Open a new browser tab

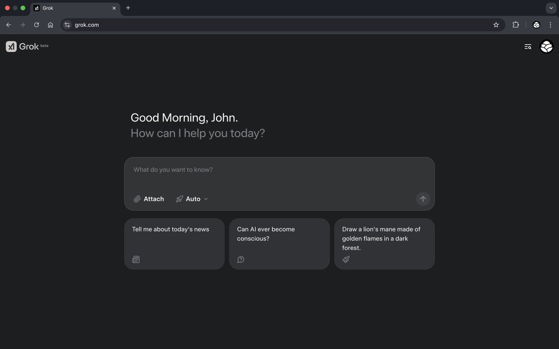pyautogui.click(x=128, y=8)
